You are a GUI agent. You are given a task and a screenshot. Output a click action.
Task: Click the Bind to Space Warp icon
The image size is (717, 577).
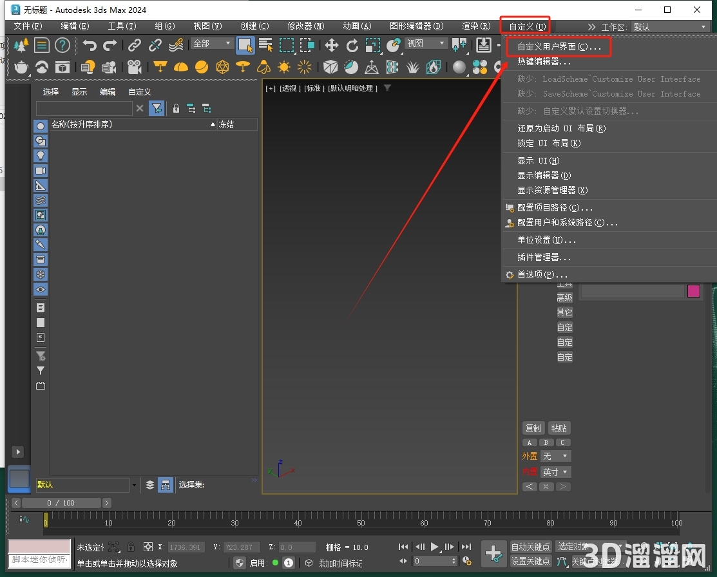[176, 45]
